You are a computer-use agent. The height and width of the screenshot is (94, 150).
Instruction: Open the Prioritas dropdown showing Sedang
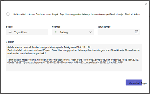73,32
